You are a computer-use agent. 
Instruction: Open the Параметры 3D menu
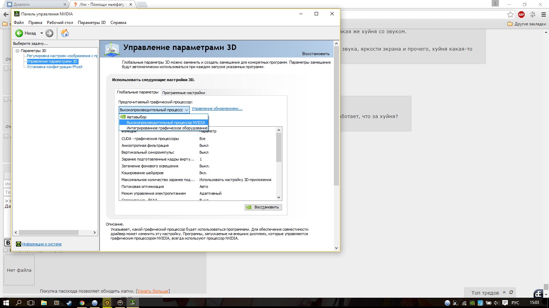point(92,23)
